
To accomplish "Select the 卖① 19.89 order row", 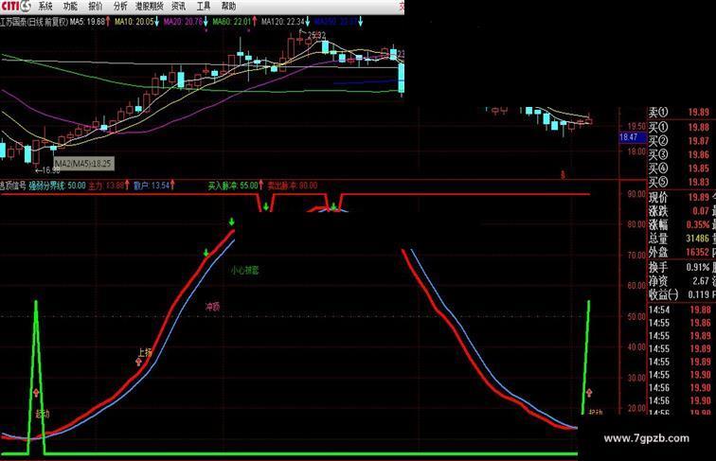I will [x=679, y=113].
